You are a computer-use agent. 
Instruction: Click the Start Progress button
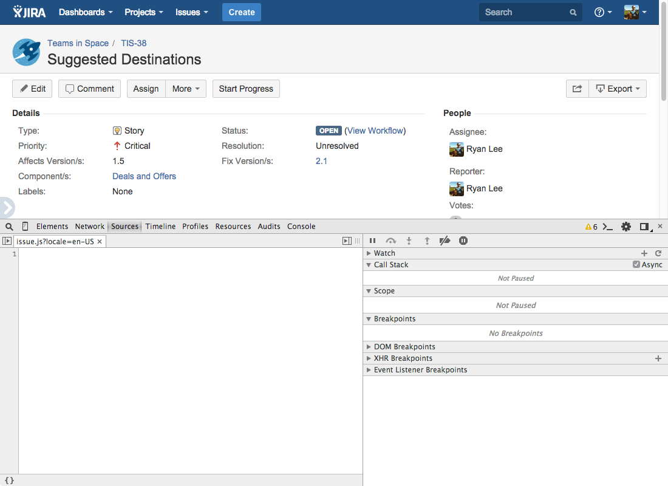tap(246, 89)
